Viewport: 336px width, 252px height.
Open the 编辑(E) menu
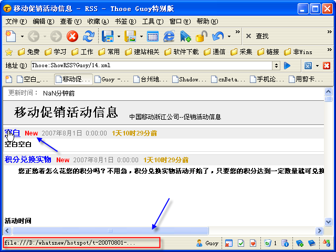[x=44, y=22]
